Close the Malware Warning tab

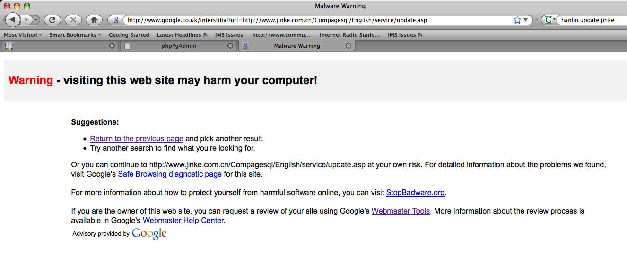348,46
